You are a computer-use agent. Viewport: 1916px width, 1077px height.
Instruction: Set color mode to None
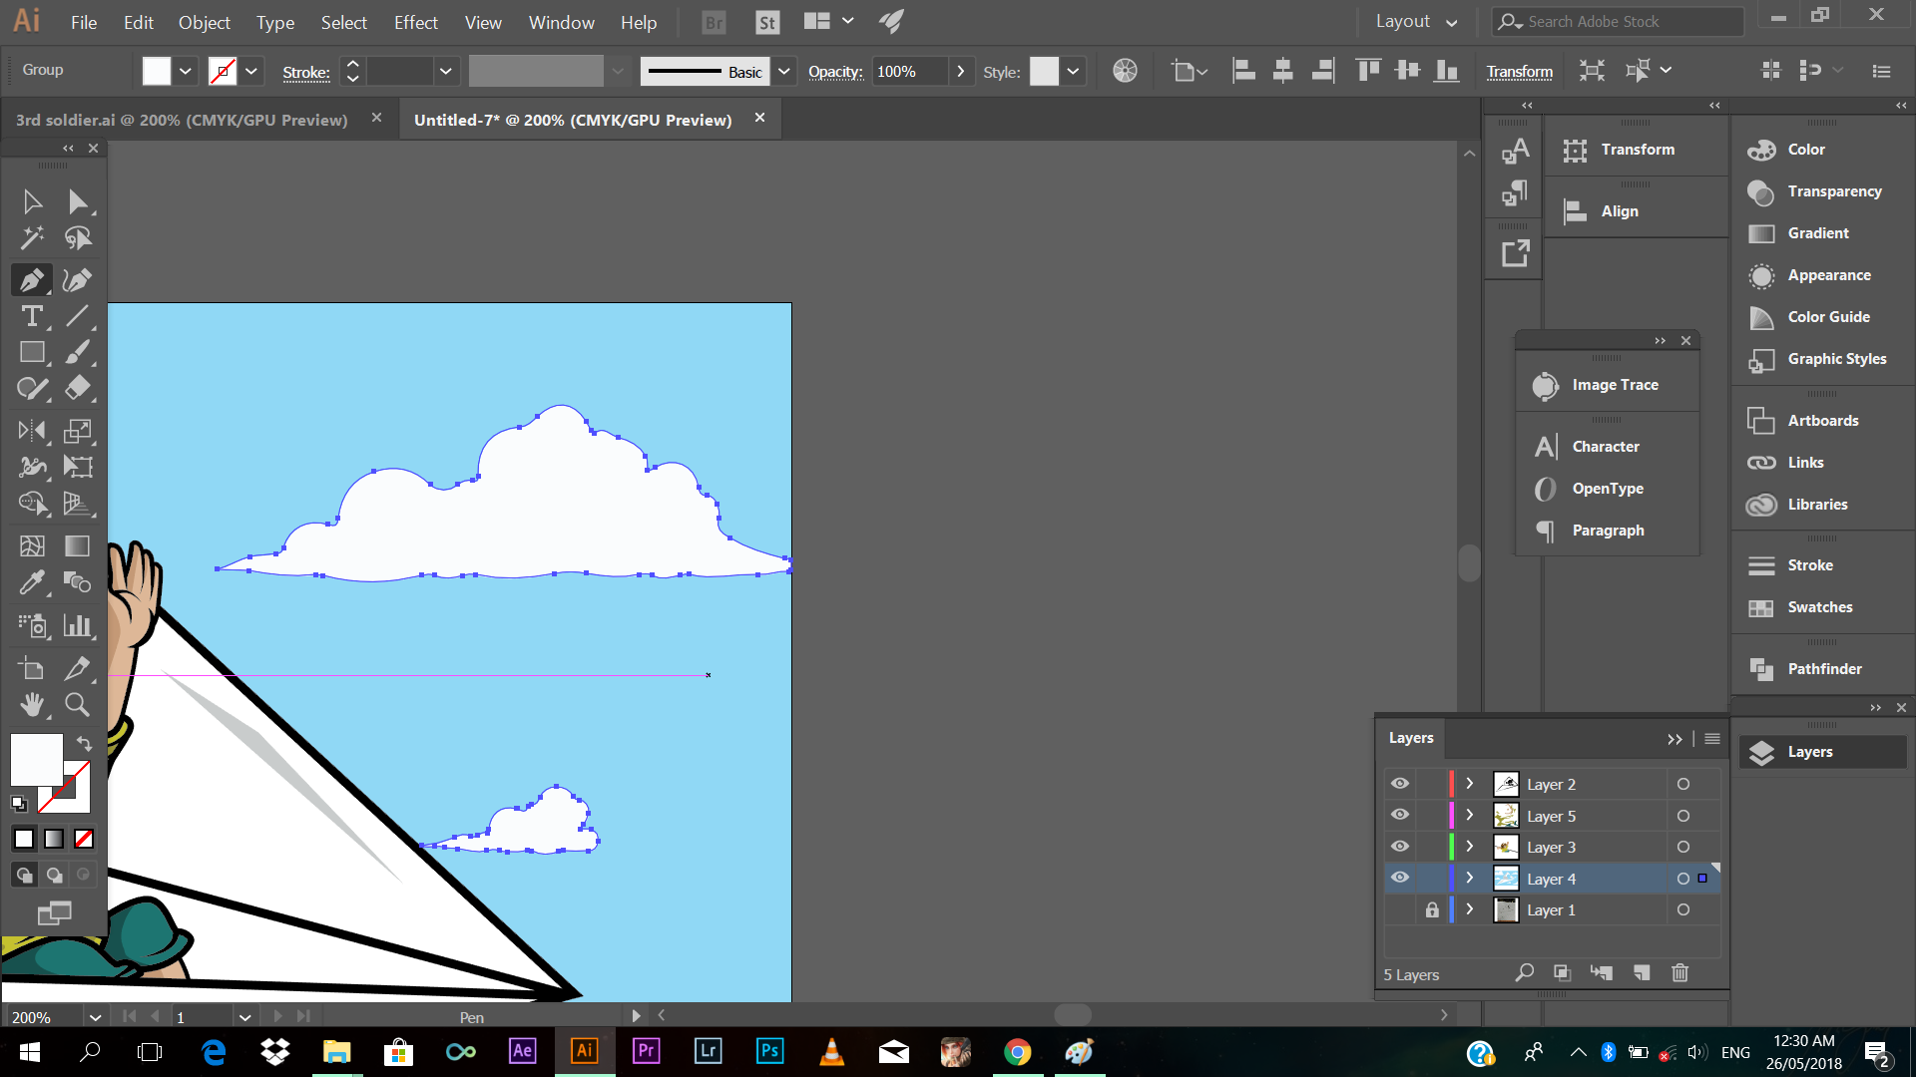tap(85, 840)
